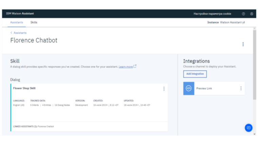Click the Preview Link code icon
This screenshot has height=145, width=258.
[x=189, y=88]
